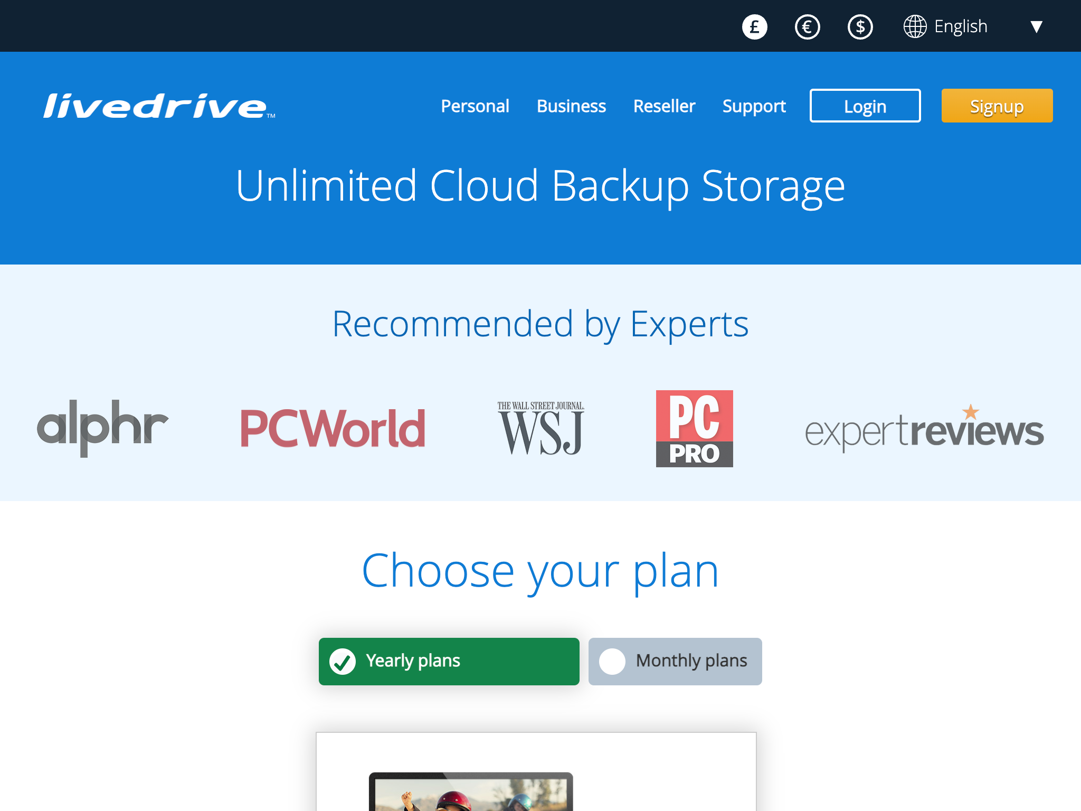Viewport: 1081px width, 811px height.
Task: Switch currency to British pounds
Action: [754, 26]
